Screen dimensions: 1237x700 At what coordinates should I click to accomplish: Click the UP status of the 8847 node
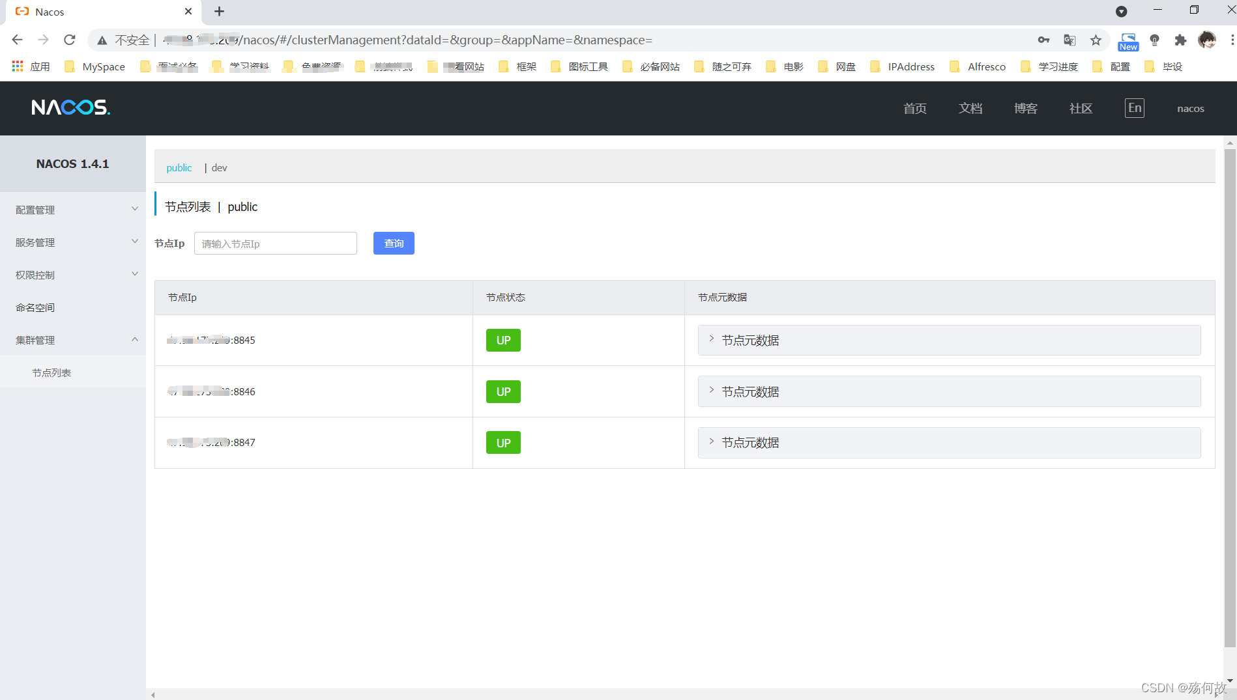503,443
